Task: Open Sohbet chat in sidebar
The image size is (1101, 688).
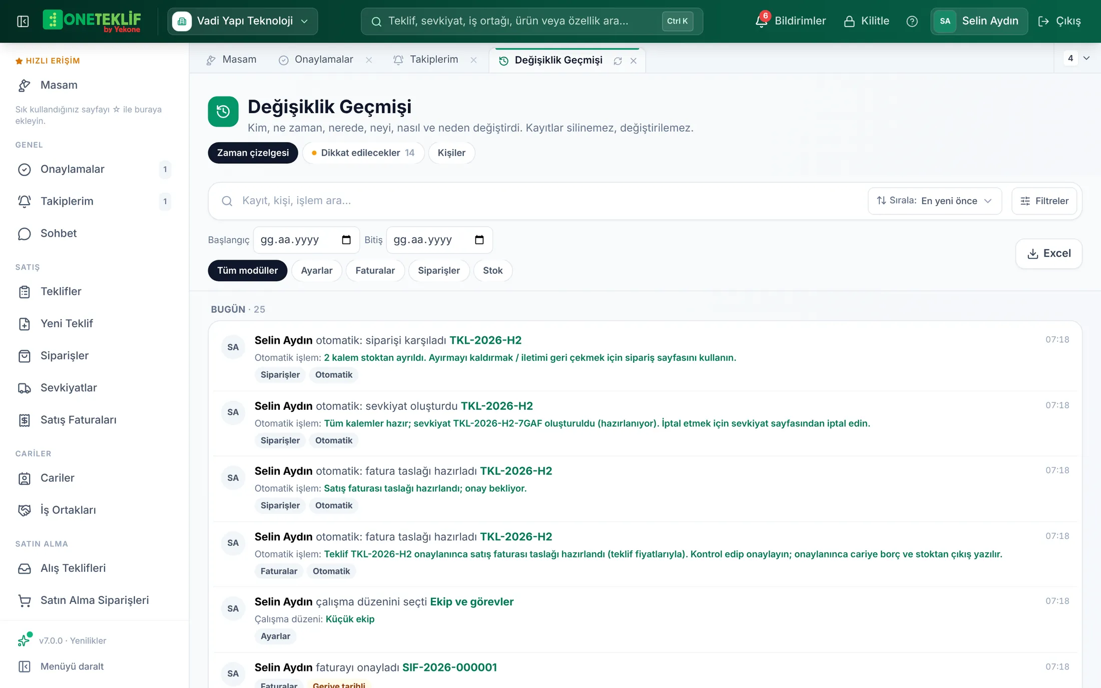Action: [94, 233]
